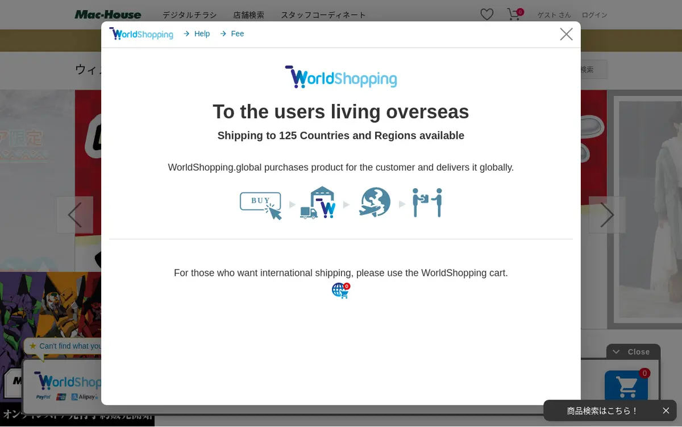Open the wishlist heart icon in site header
The height and width of the screenshot is (427, 682).
tap(486, 15)
